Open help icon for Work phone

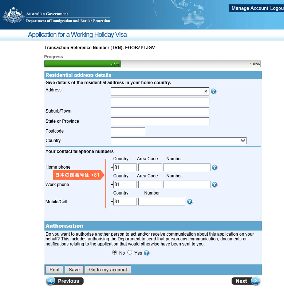(x=214, y=184)
